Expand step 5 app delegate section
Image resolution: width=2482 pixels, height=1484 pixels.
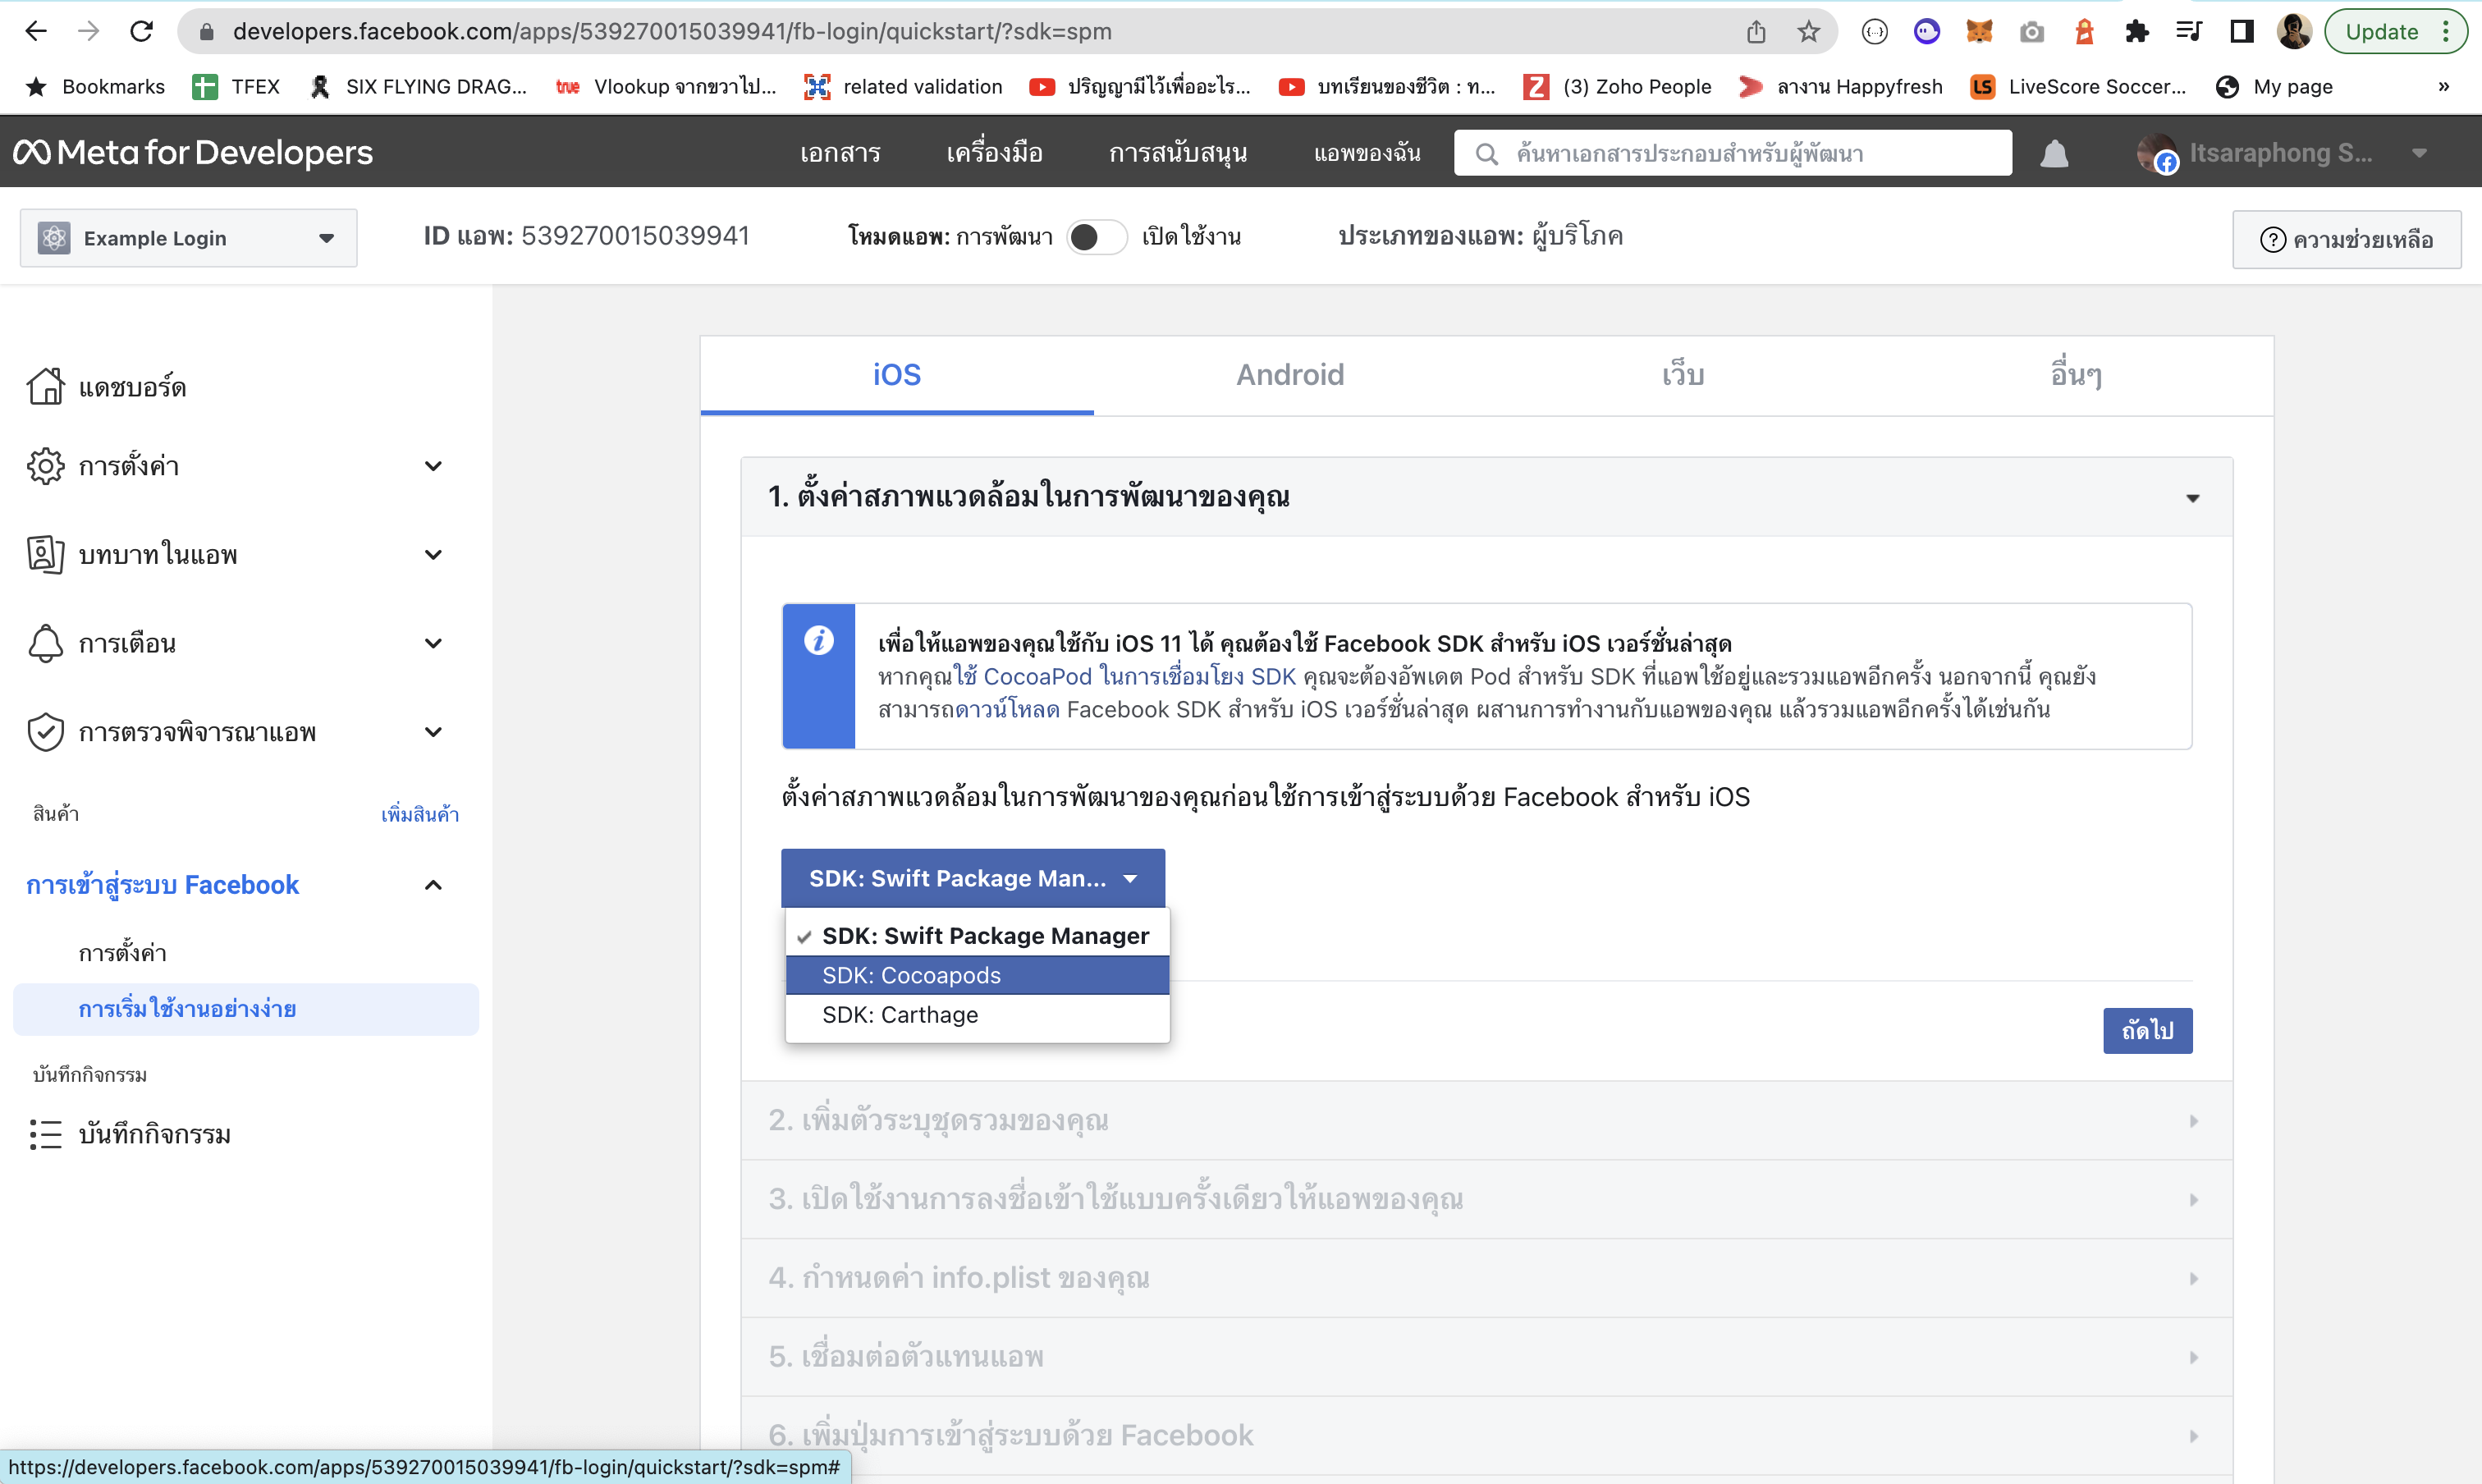point(1486,1357)
